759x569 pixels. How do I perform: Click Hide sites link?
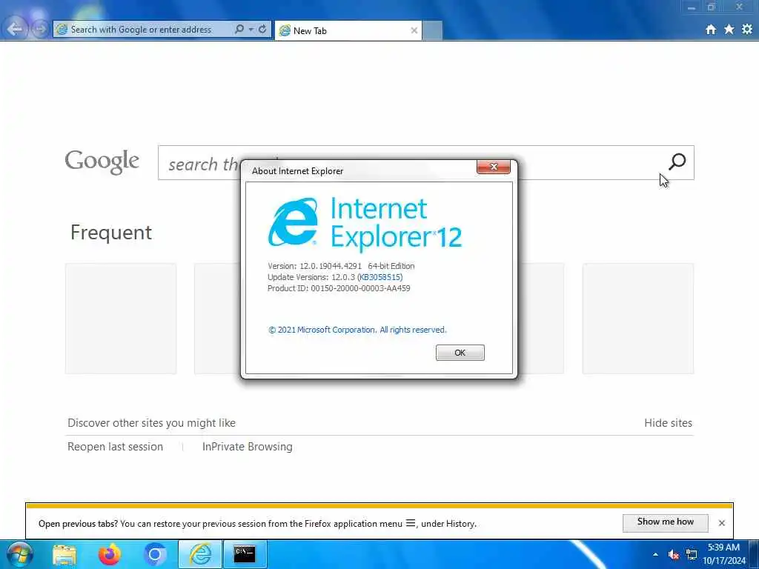pyautogui.click(x=668, y=423)
